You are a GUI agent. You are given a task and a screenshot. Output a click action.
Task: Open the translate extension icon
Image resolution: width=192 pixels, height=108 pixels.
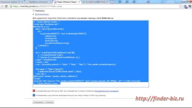pos(185,7)
